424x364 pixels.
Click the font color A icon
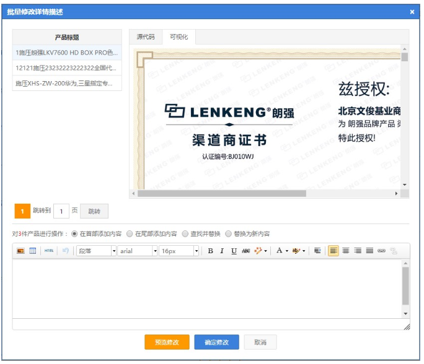click(x=280, y=251)
